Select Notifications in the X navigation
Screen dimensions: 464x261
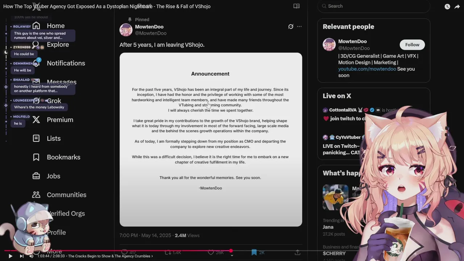66,63
